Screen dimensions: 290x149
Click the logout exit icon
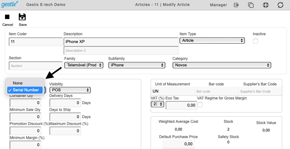[236, 5]
